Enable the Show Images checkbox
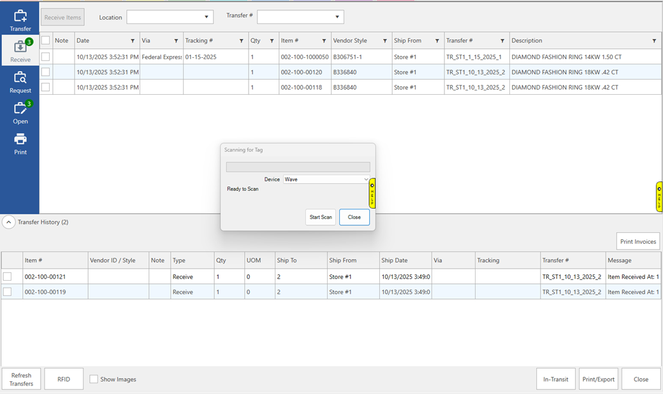 [x=94, y=379]
